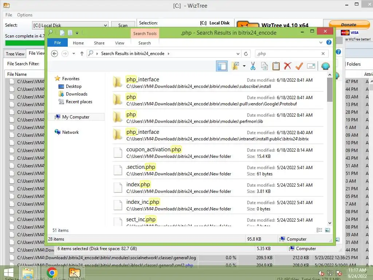Viewport: 373px width, 280px height.
Task: Click the red X Delete icon
Action: (x=287, y=66)
